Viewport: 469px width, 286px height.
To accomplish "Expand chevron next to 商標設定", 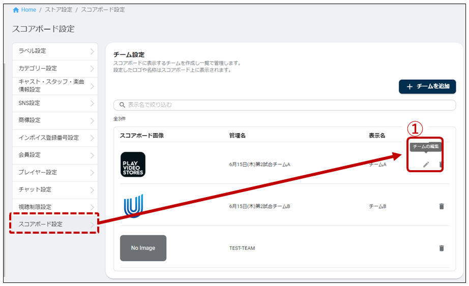I will click(92, 121).
